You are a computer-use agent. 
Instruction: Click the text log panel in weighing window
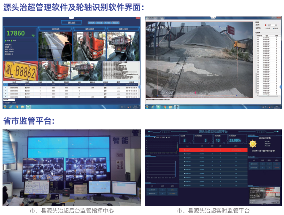pos(121,71)
